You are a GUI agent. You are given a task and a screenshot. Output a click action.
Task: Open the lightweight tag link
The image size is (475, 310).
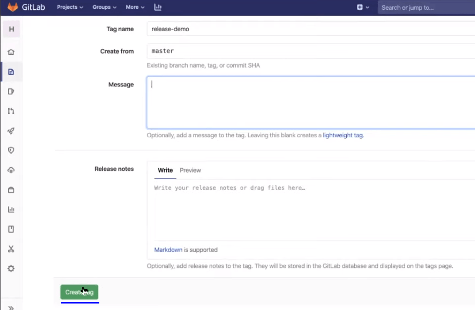tap(343, 135)
